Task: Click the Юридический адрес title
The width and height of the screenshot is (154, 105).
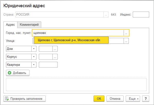Action: (24, 6)
